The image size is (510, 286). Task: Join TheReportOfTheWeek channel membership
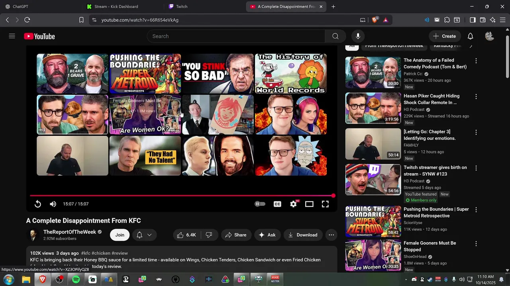pos(120,235)
